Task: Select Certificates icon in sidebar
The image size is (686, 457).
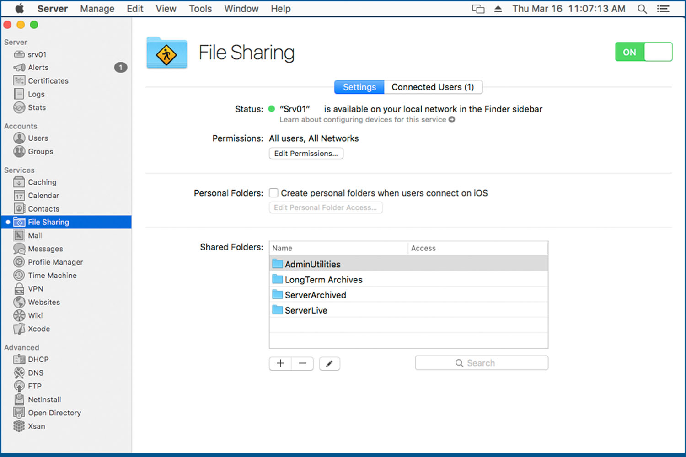Action: [x=19, y=81]
